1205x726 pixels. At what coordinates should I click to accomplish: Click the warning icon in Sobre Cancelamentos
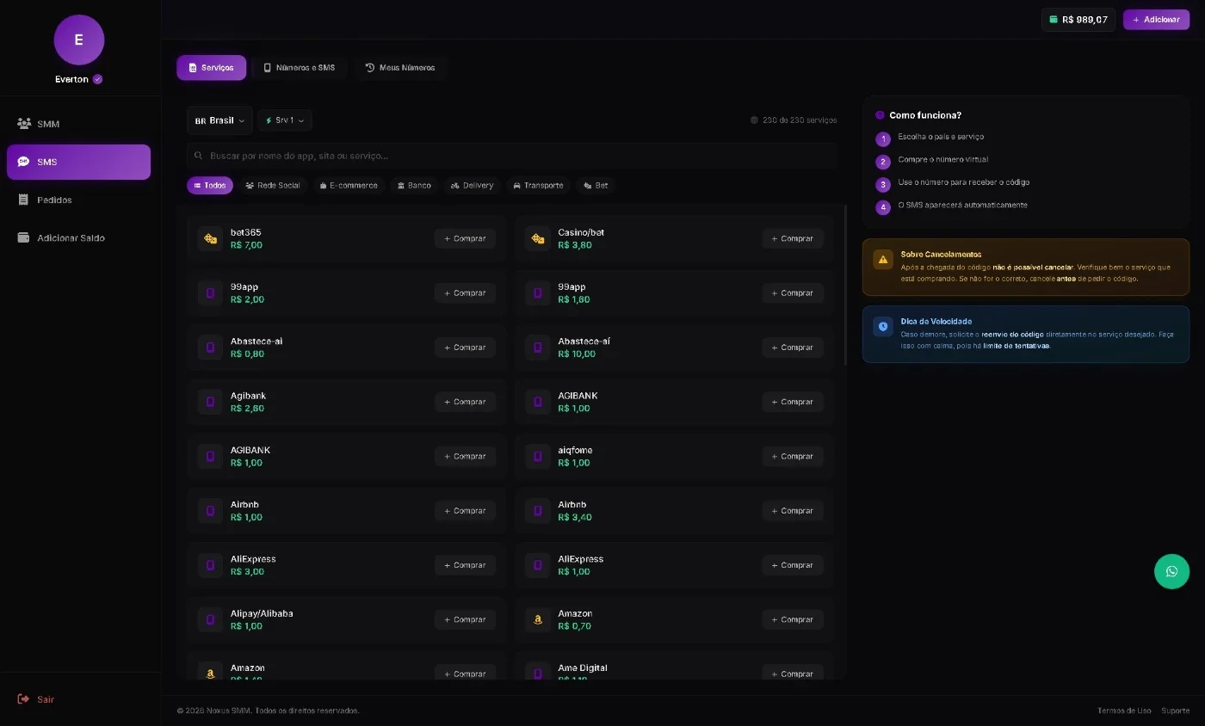tap(883, 259)
